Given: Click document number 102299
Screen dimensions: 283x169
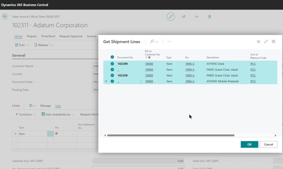Looking at the screenshot, I should [x=123, y=64].
